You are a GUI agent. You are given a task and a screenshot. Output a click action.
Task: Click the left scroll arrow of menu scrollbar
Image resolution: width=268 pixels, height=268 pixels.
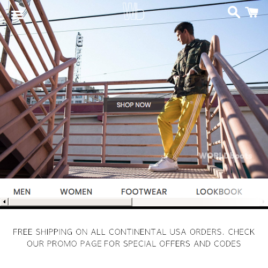[4, 202]
